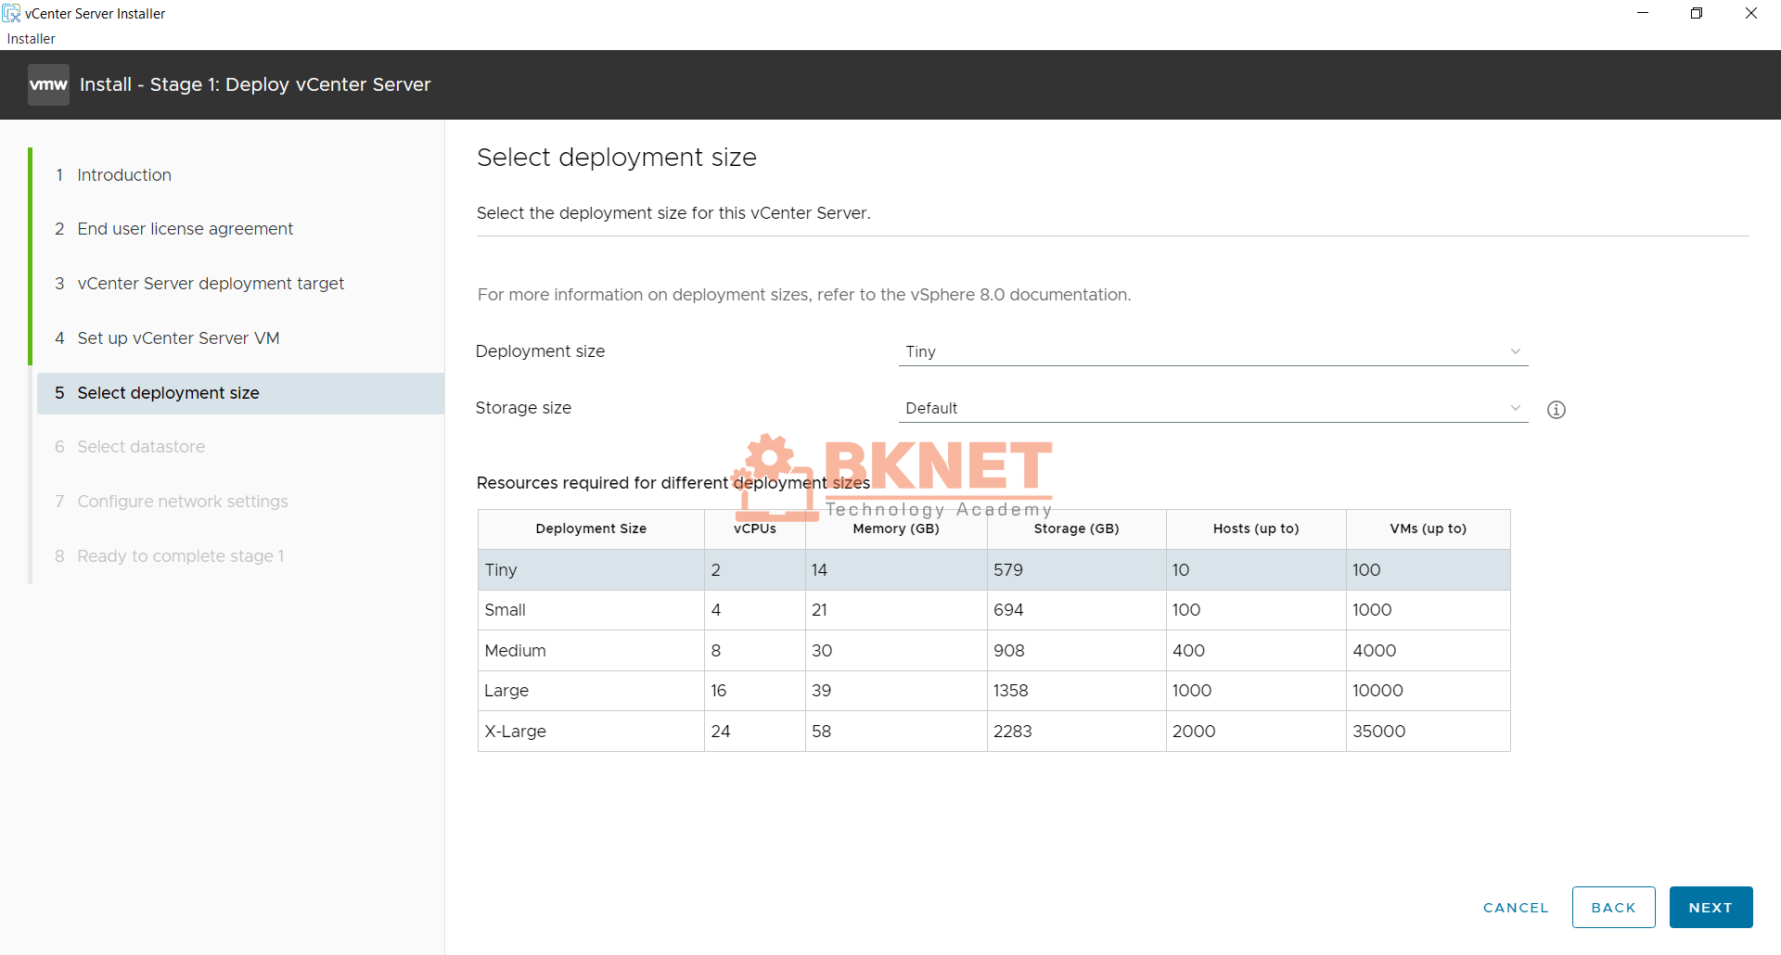
Task: Click the Installer menu item
Action: (30, 38)
